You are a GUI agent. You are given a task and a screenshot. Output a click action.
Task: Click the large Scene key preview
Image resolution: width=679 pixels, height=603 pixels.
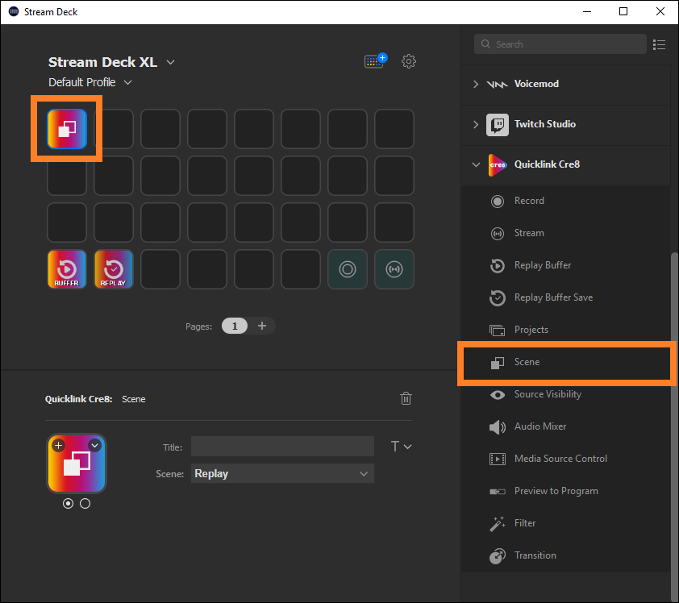coord(77,464)
